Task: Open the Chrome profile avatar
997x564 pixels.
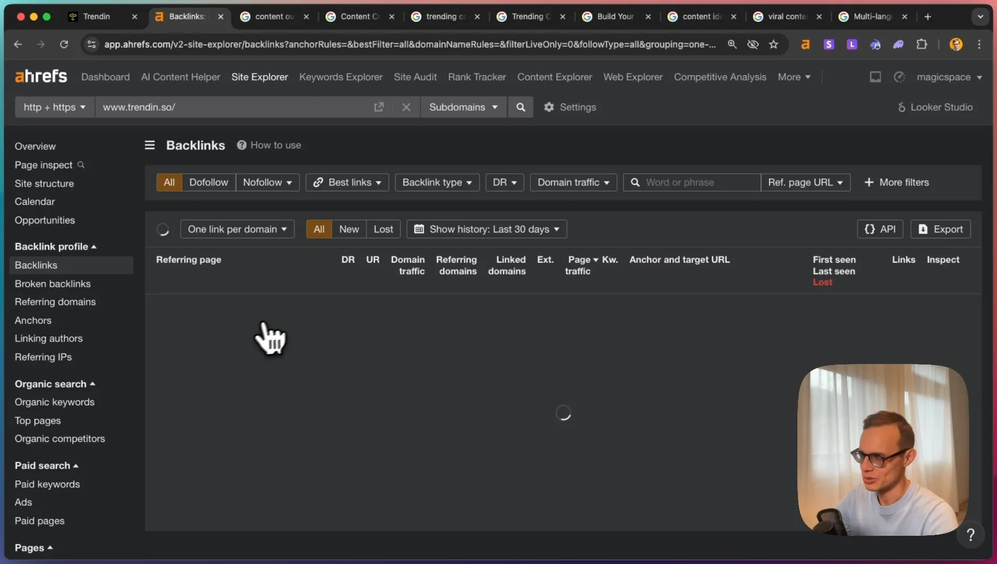Action: coord(956,44)
